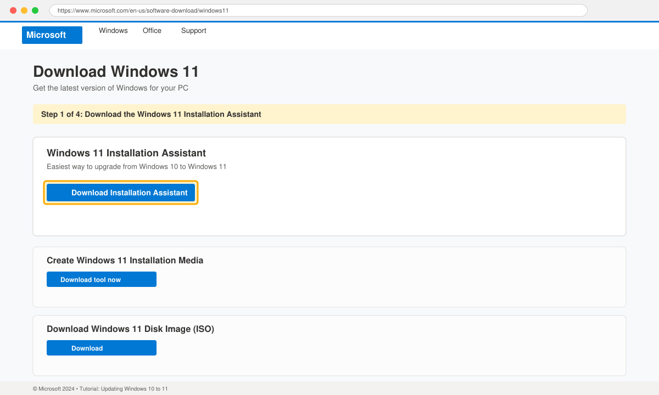Image resolution: width=659 pixels, height=395 pixels.
Task: Select Create Windows 11 Installation Media heading
Action: tap(125, 261)
